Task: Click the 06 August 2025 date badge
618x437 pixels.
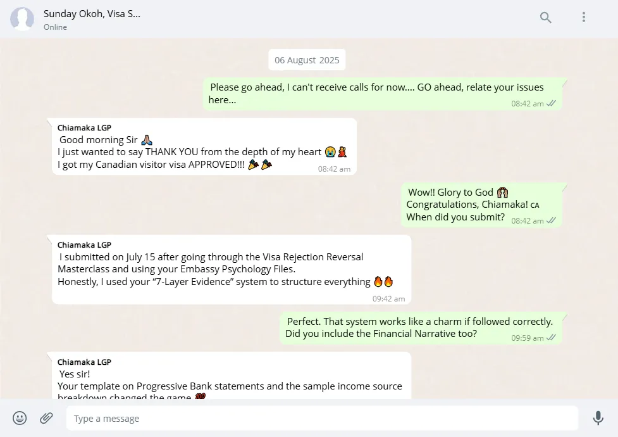Action: tap(307, 60)
